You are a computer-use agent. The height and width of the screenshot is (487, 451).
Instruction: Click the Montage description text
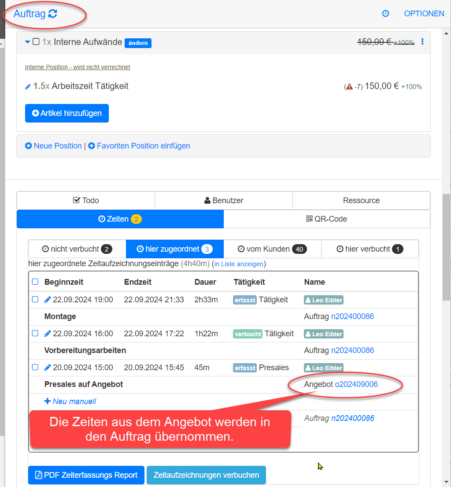click(x=60, y=316)
